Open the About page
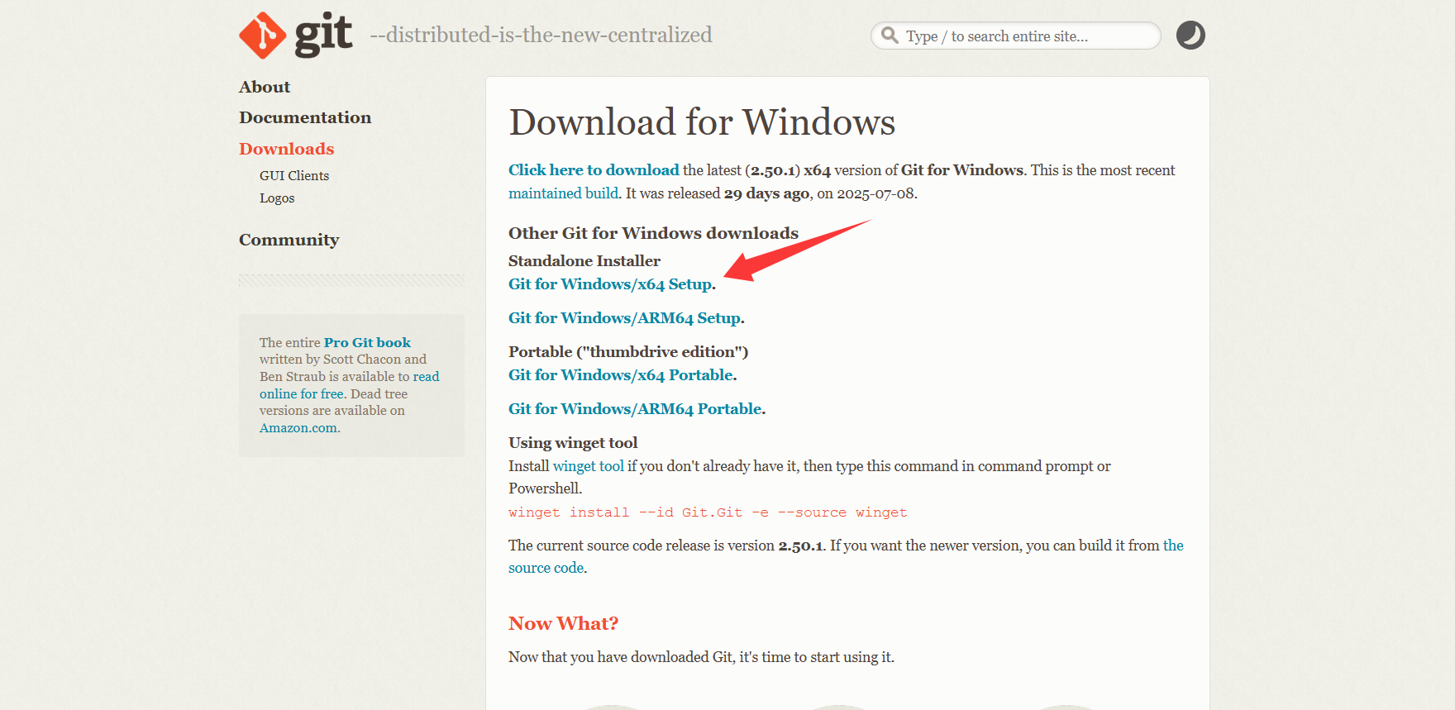The image size is (1455, 710). point(265,87)
